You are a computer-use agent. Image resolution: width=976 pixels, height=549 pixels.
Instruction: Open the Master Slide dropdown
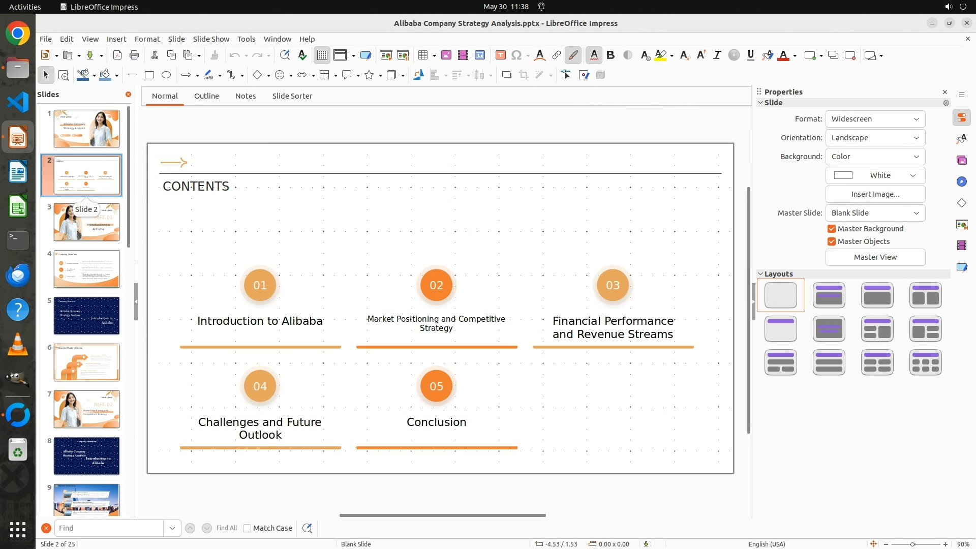[x=875, y=213]
